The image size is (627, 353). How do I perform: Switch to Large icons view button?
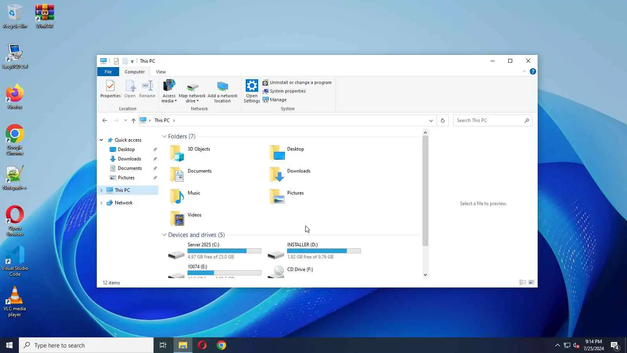tap(531, 282)
